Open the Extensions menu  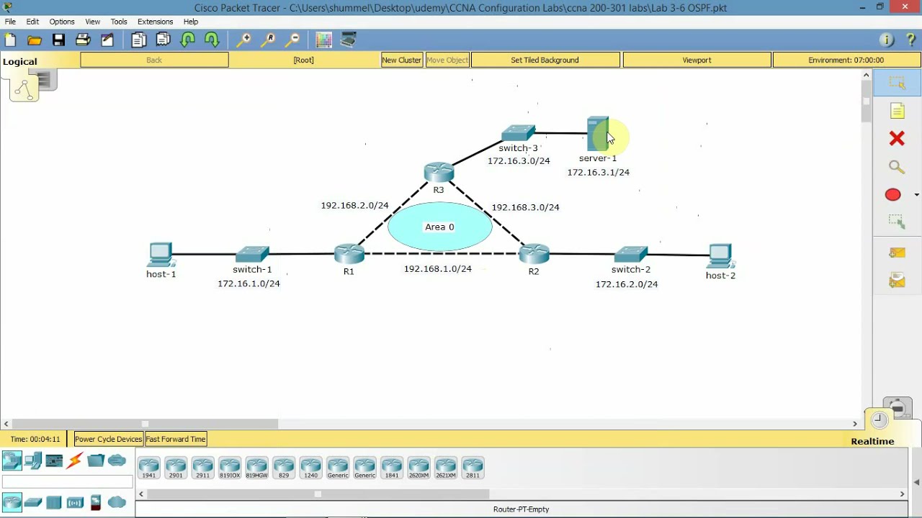[x=156, y=22]
